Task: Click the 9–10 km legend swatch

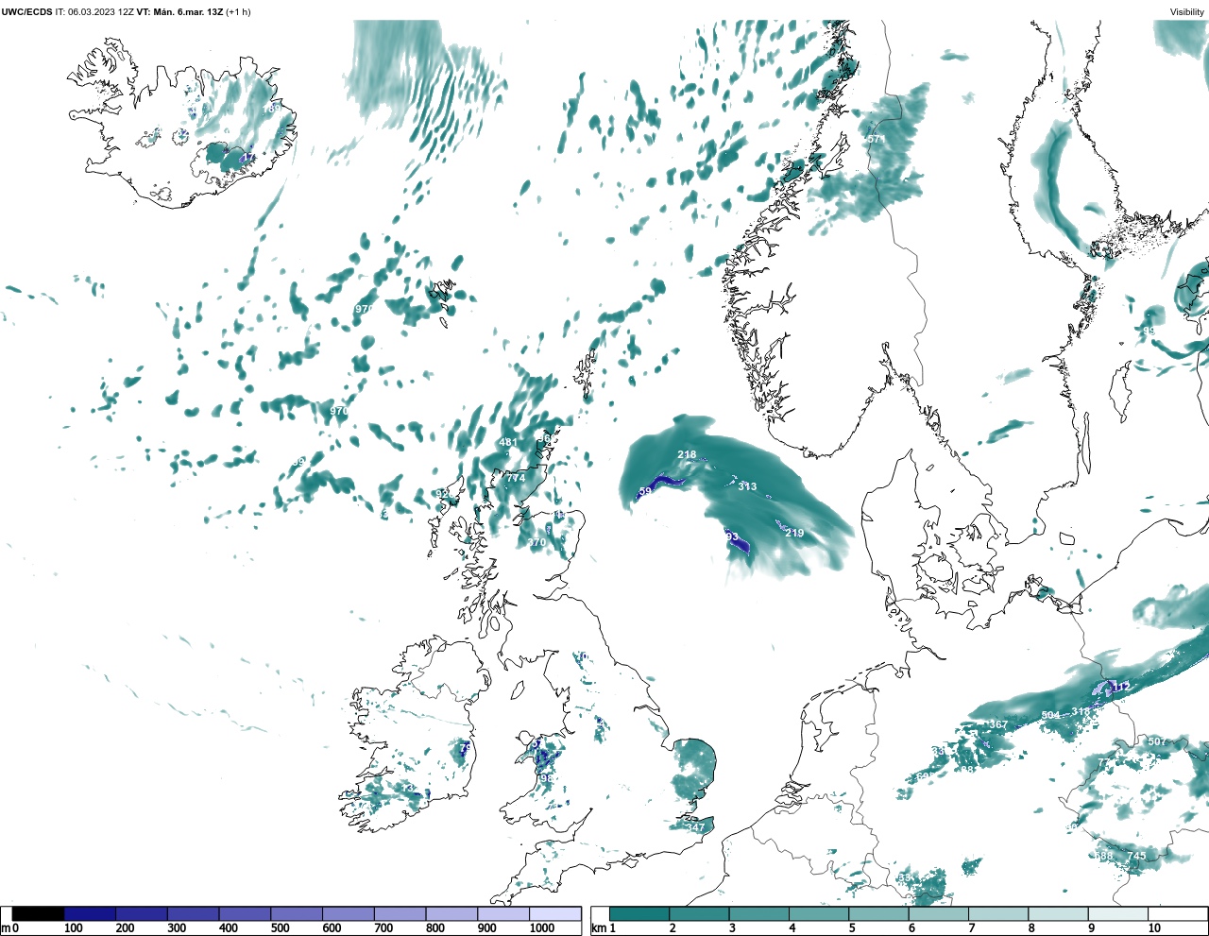Action: coord(1117,913)
